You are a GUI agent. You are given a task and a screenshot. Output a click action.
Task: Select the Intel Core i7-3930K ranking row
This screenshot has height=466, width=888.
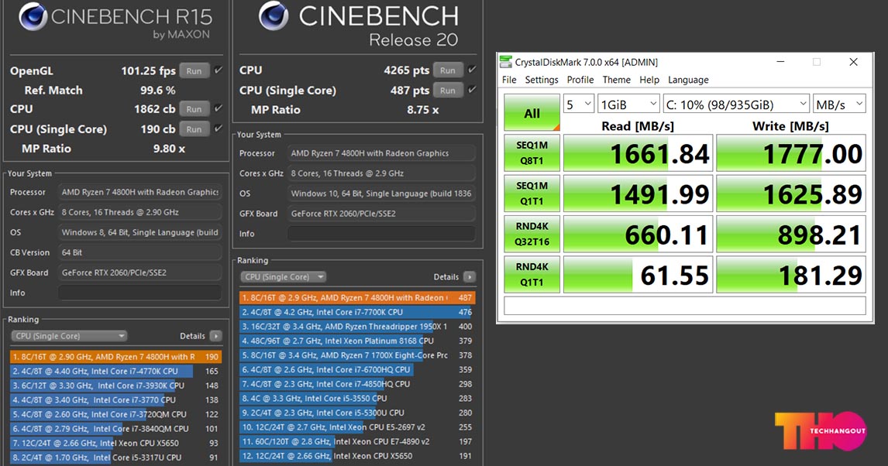(x=115, y=385)
